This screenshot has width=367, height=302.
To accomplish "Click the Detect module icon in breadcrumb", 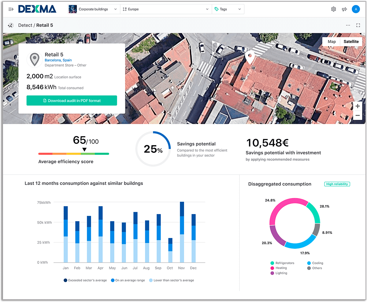I will (10, 25).
